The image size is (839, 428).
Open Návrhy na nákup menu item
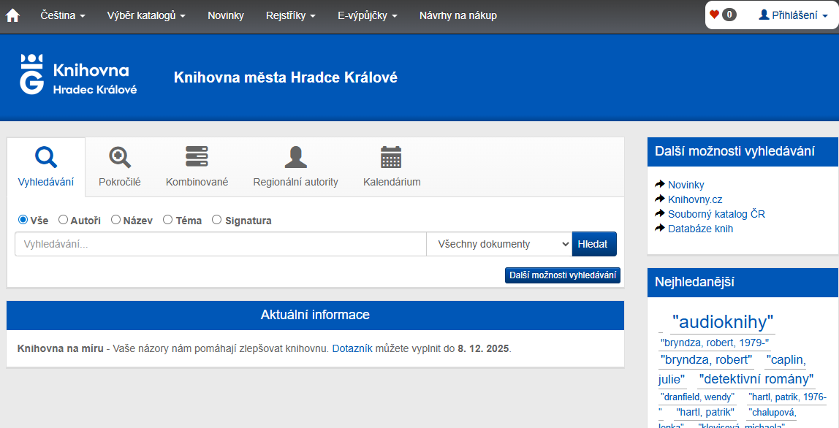pos(458,15)
